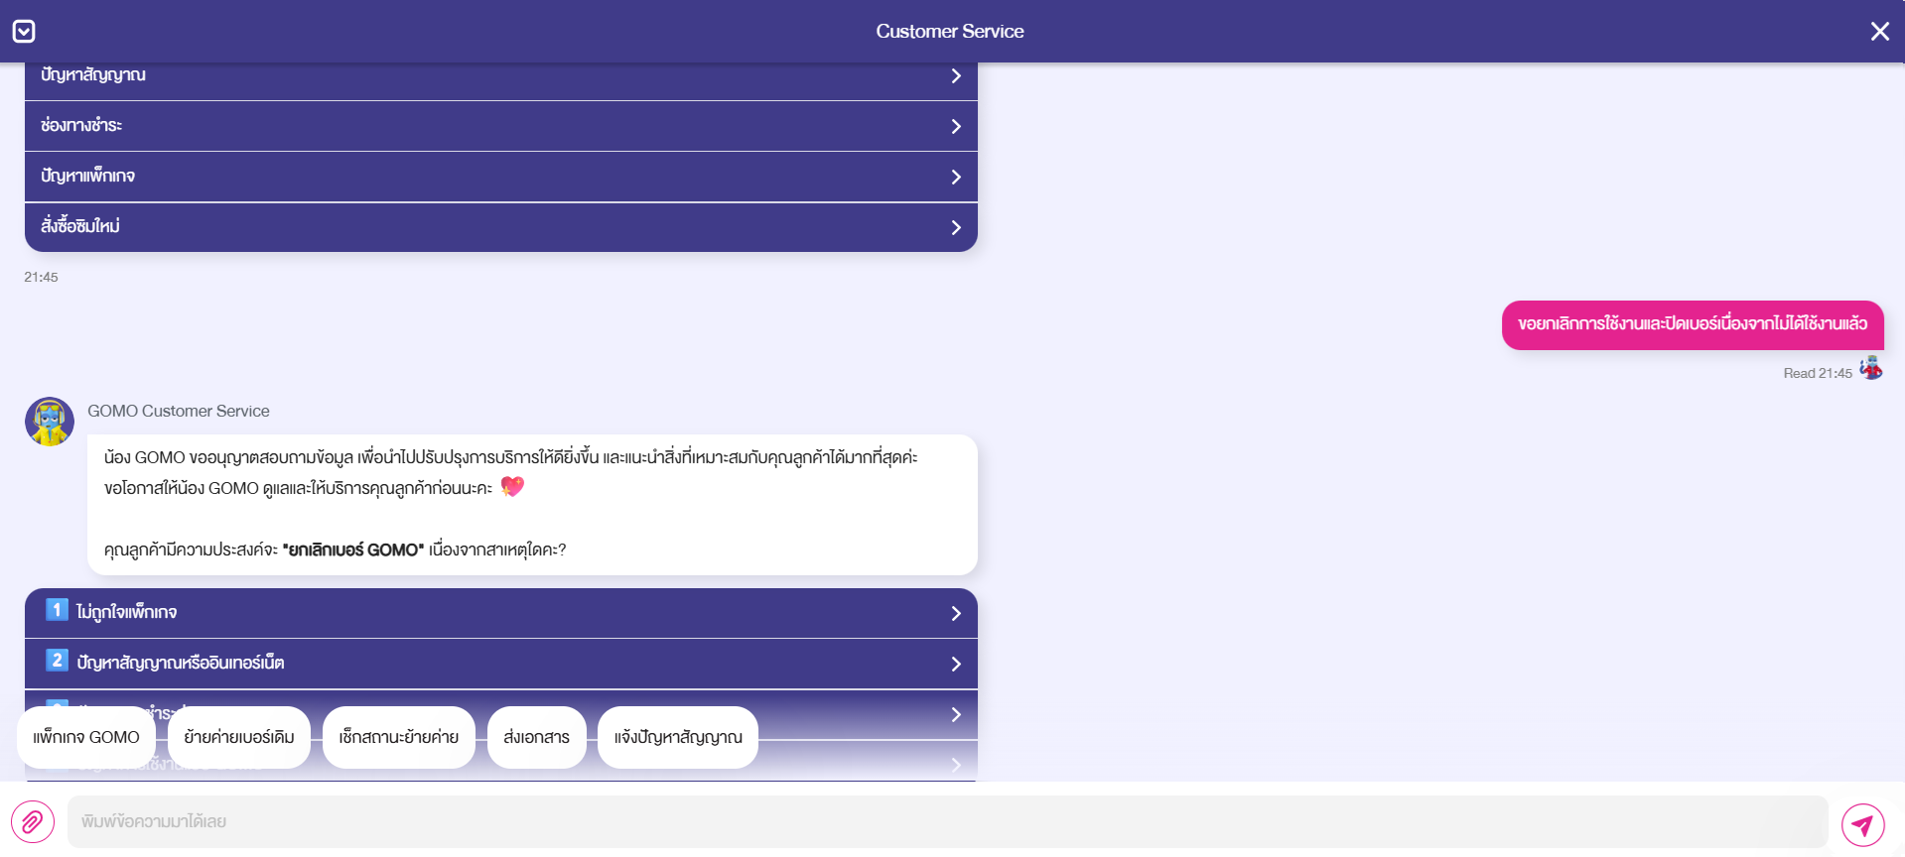
Task: Send the message with the paper plane icon
Action: click(1863, 824)
